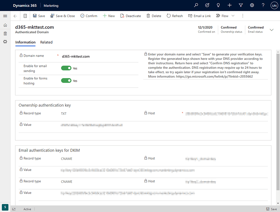Click the ownership key Host value
280x212 pixels.
pos(226,114)
